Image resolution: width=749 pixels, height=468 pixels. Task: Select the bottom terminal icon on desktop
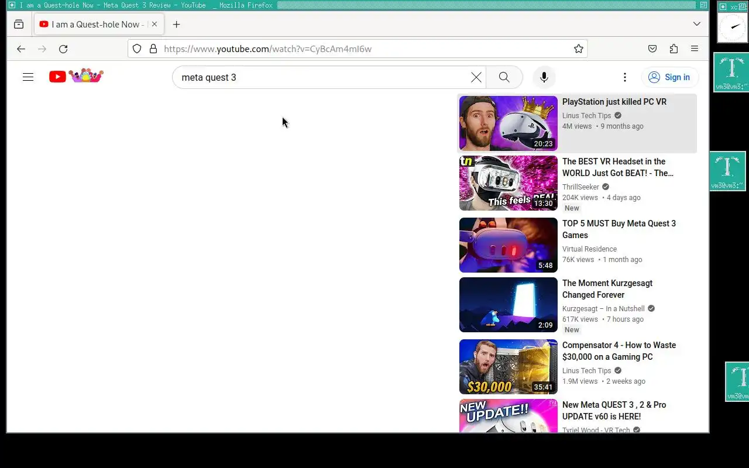[737, 381]
